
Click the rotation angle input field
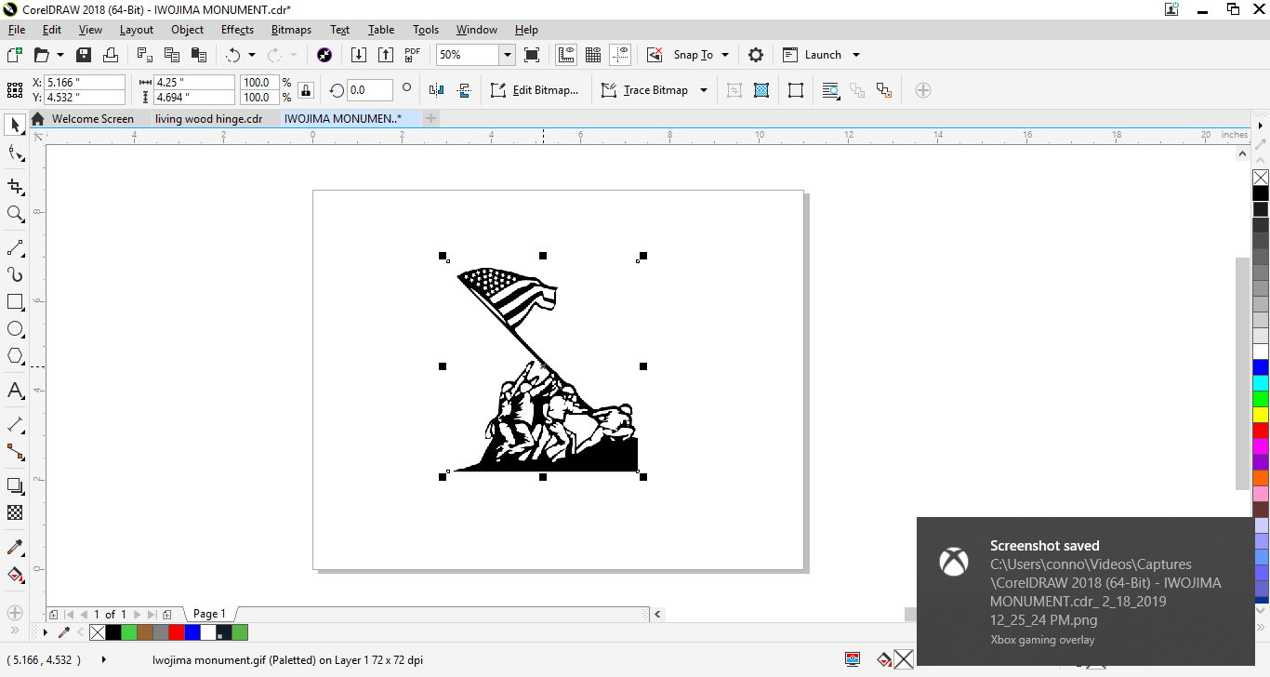(x=370, y=90)
